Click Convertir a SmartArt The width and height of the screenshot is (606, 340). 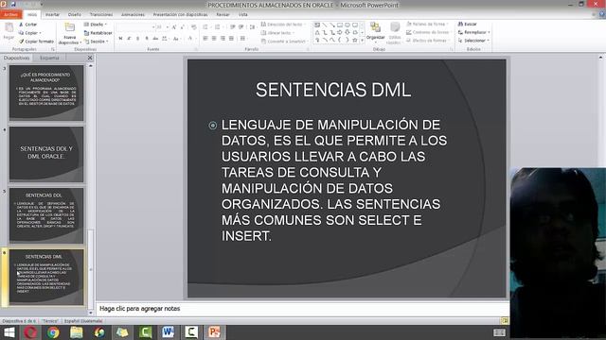click(x=284, y=42)
